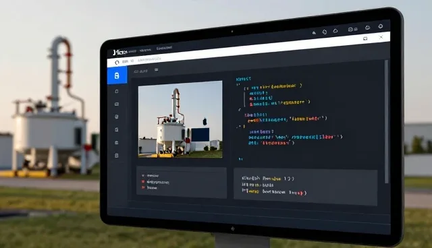Click the monitor's power indicator on the bottom bezel
The image size is (432, 248).
point(232,228)
